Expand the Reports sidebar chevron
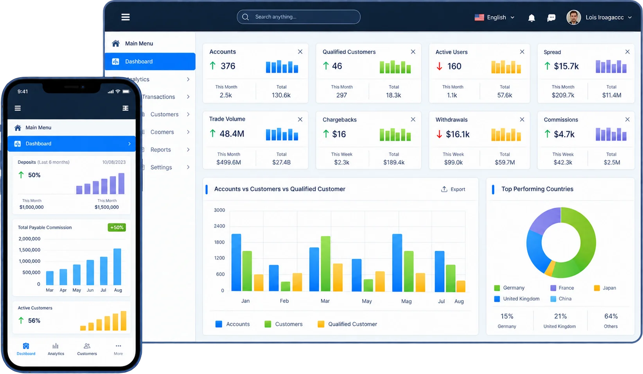 (188, 150)
